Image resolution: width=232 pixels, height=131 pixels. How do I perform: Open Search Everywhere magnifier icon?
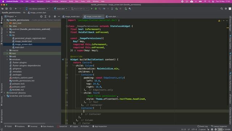(221, 9)
